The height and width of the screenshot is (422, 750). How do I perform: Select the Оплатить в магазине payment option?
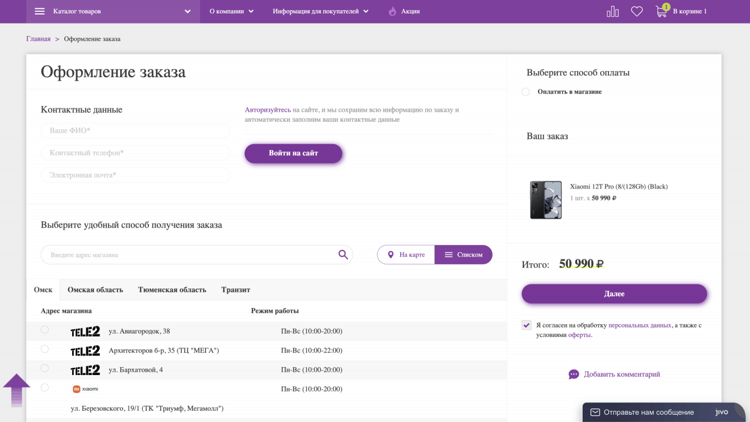click(x=526, y=92)
